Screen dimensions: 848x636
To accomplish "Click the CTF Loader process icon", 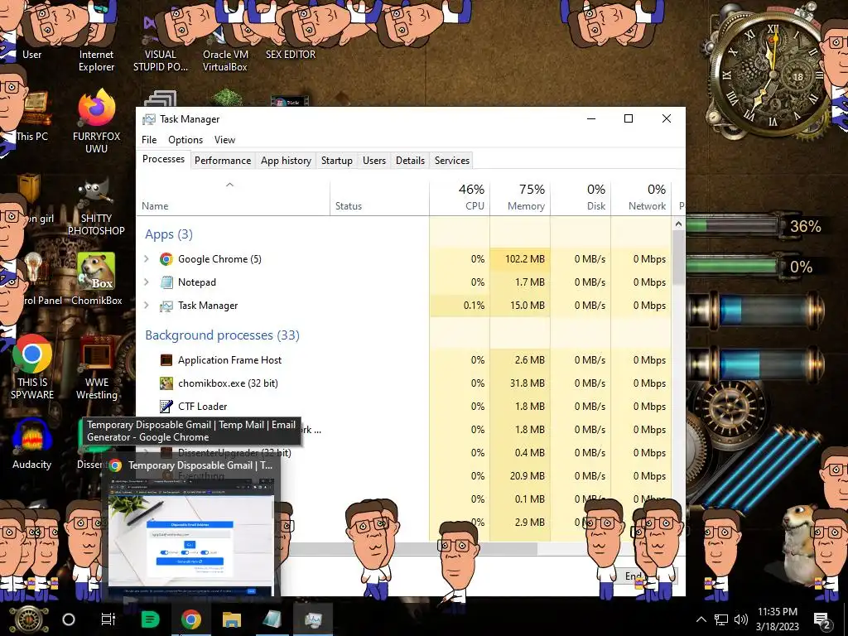I will 166,407.
